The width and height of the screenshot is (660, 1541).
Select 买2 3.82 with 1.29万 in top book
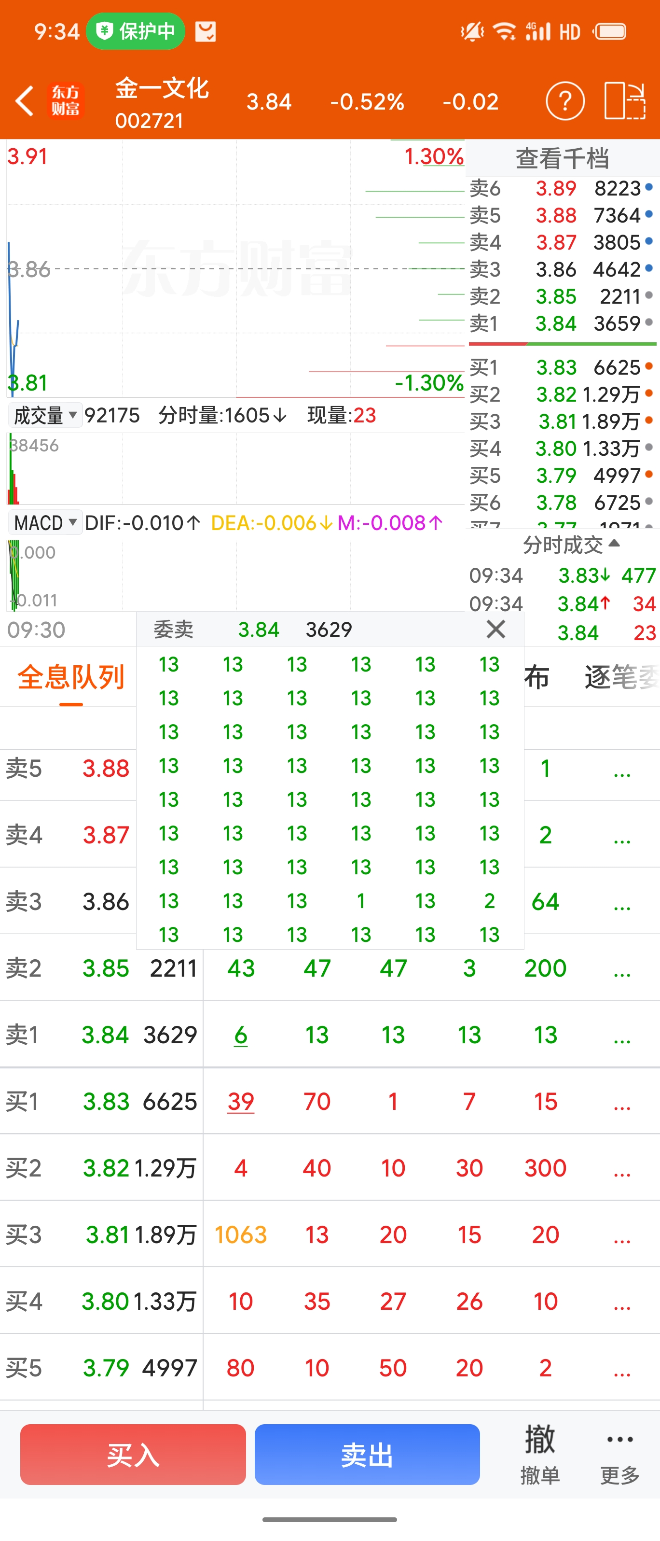pos(562,394)
